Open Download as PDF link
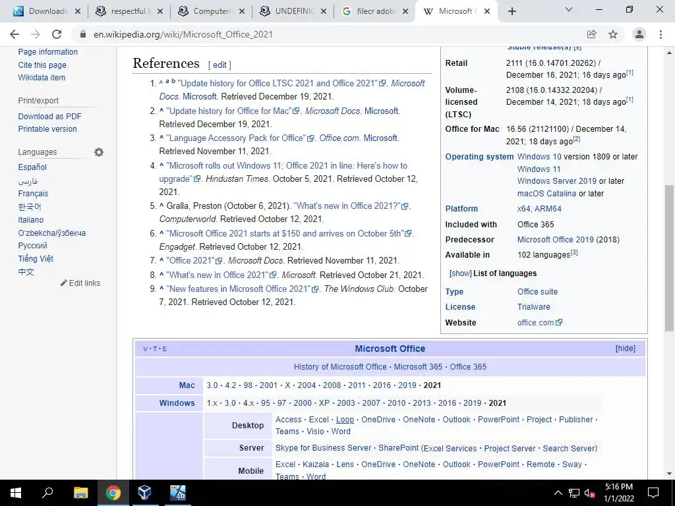This screenshot has width=675, height=506. (x=49, y=116)
